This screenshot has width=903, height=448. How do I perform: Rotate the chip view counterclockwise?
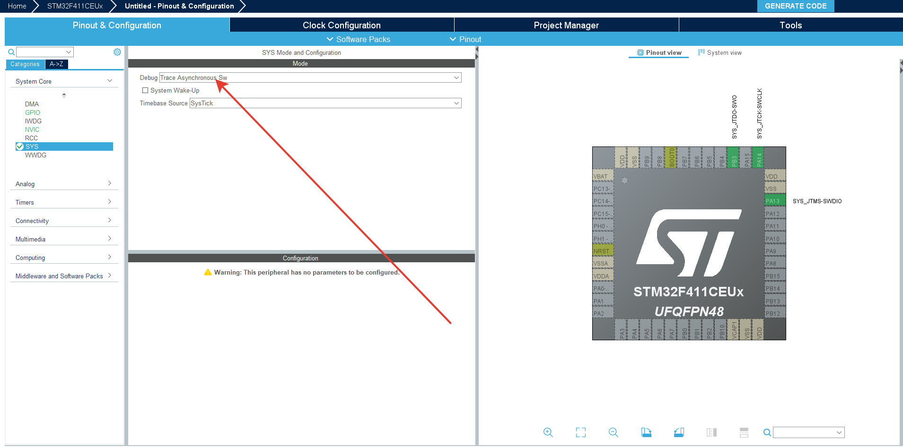click(679, 432)
